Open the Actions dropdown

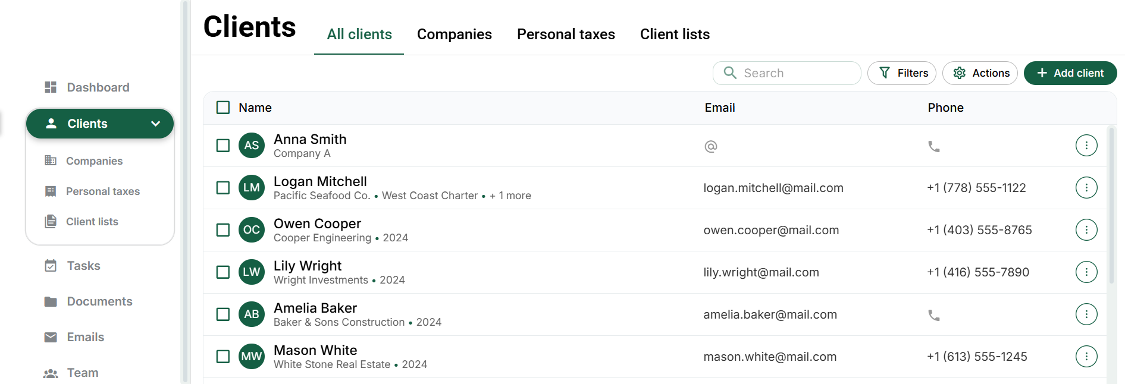[x=980, y=73]
